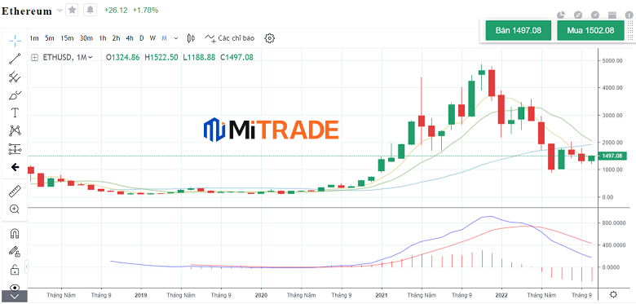Screen dimensions: 636x304
Task: Click the +1.78% change percentage
Action: (x=145, y=10)
